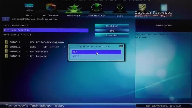Choose AHCI in the popup list

[97, 56]
